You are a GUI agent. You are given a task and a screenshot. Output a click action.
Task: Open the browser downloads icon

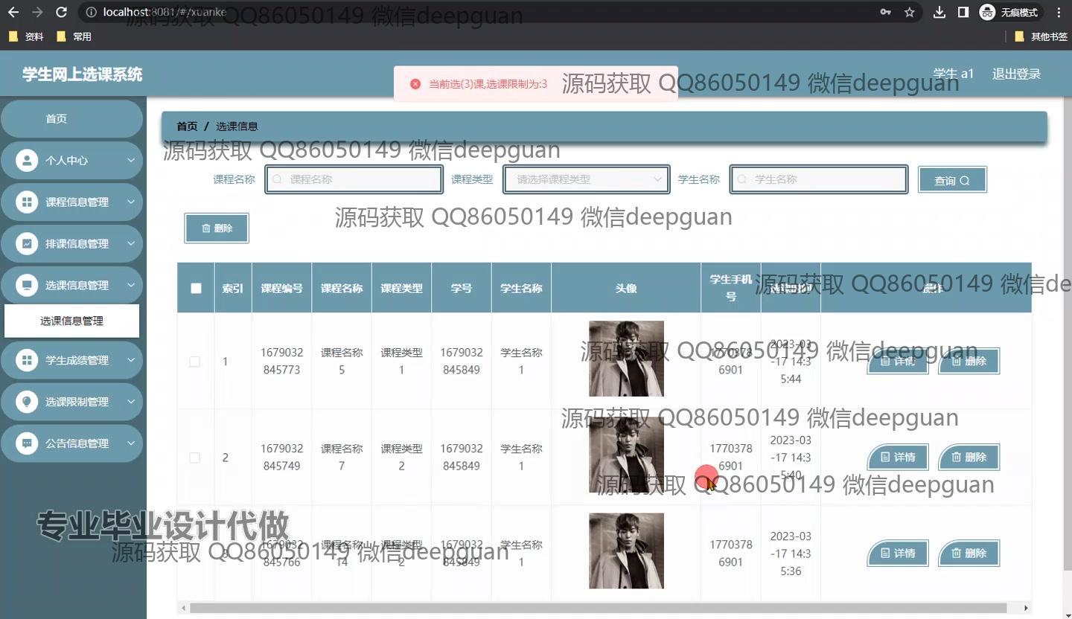click(939, 12)
